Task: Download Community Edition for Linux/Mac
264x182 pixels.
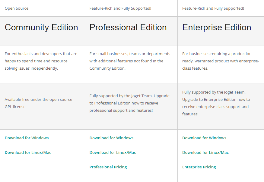Action: coord(28,153)
